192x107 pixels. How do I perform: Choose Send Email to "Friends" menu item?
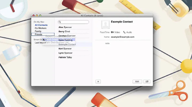[x=59, y=39]
